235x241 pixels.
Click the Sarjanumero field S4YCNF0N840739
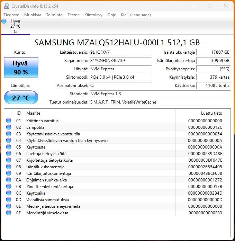click(x=120, y=61)
